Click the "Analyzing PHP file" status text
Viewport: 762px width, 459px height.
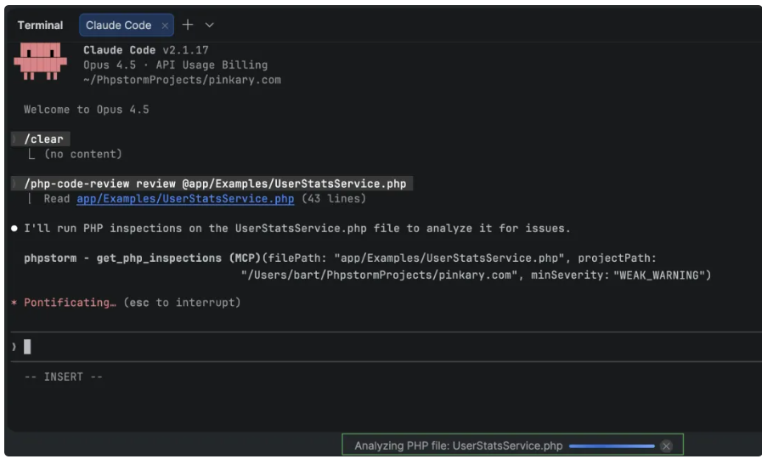458,445
